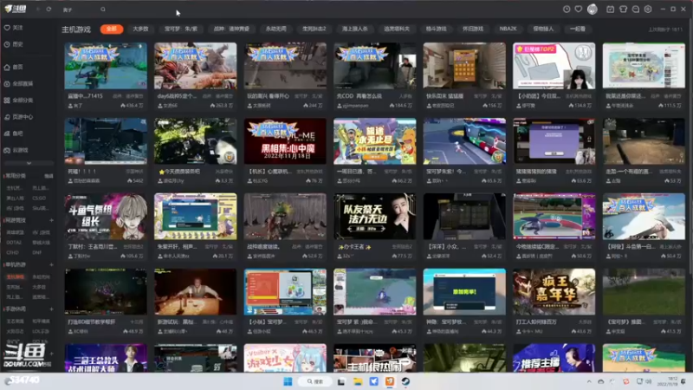The width and height of the screenshot is (693, 390).
Task: Open File Explorer from the taskbar
Action: click(x=358, y=381)
